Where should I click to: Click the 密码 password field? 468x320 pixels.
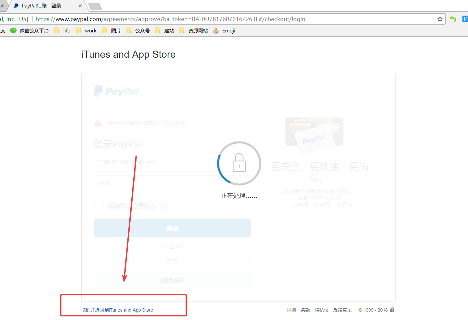172,184
